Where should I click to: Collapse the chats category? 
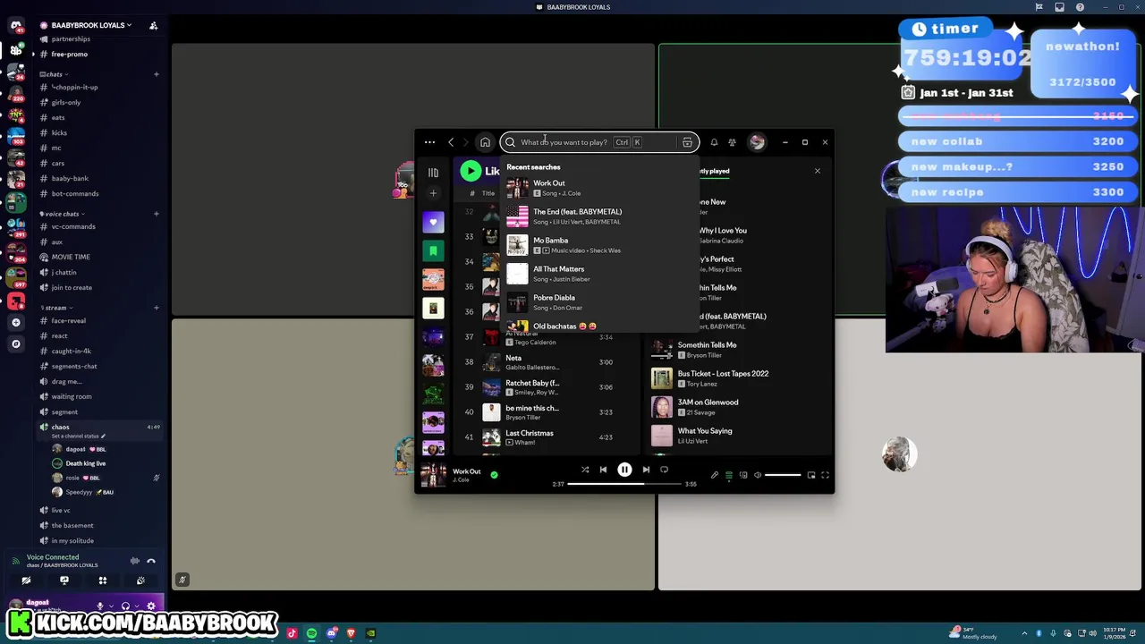click(x=55, y=74)
